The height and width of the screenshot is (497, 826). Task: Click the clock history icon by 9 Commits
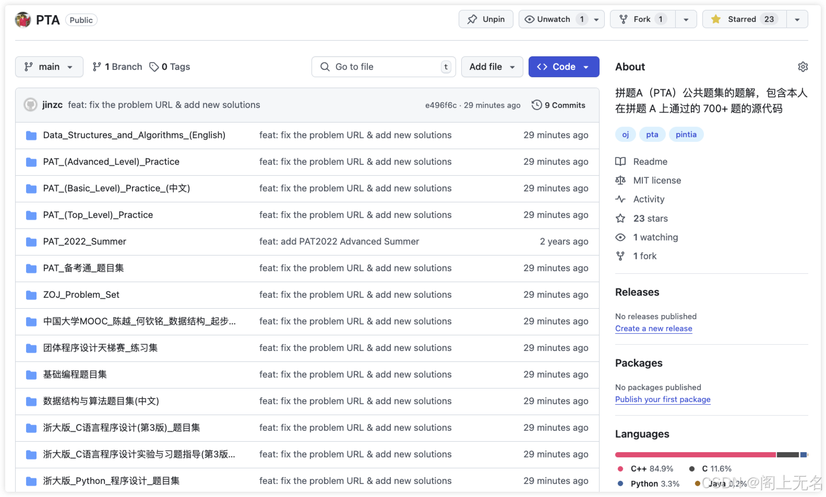pyautogui.click(x=536, y=105)
